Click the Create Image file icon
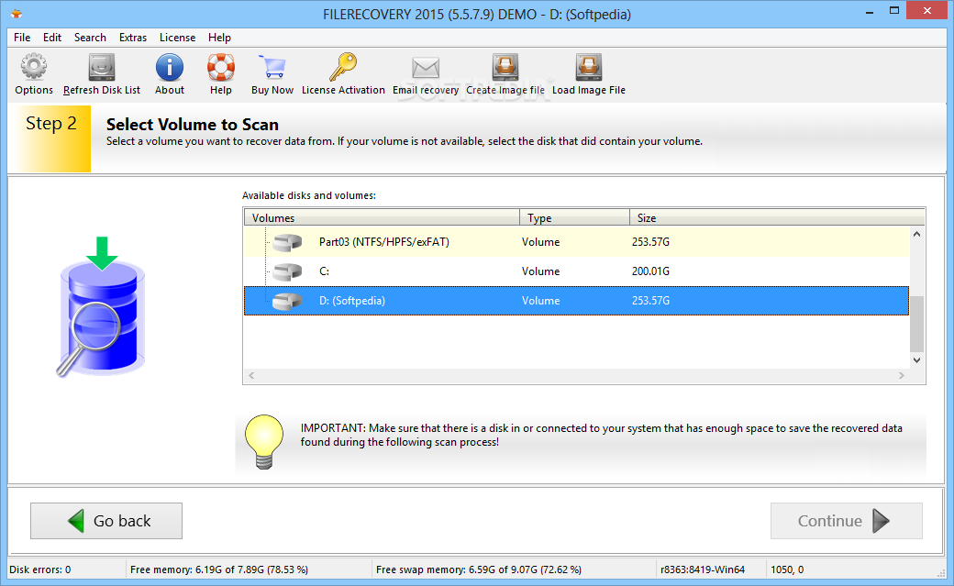Image resolution: width=954 pixels, height=586 pixels. pyautogui.click(x=505, y=67)
